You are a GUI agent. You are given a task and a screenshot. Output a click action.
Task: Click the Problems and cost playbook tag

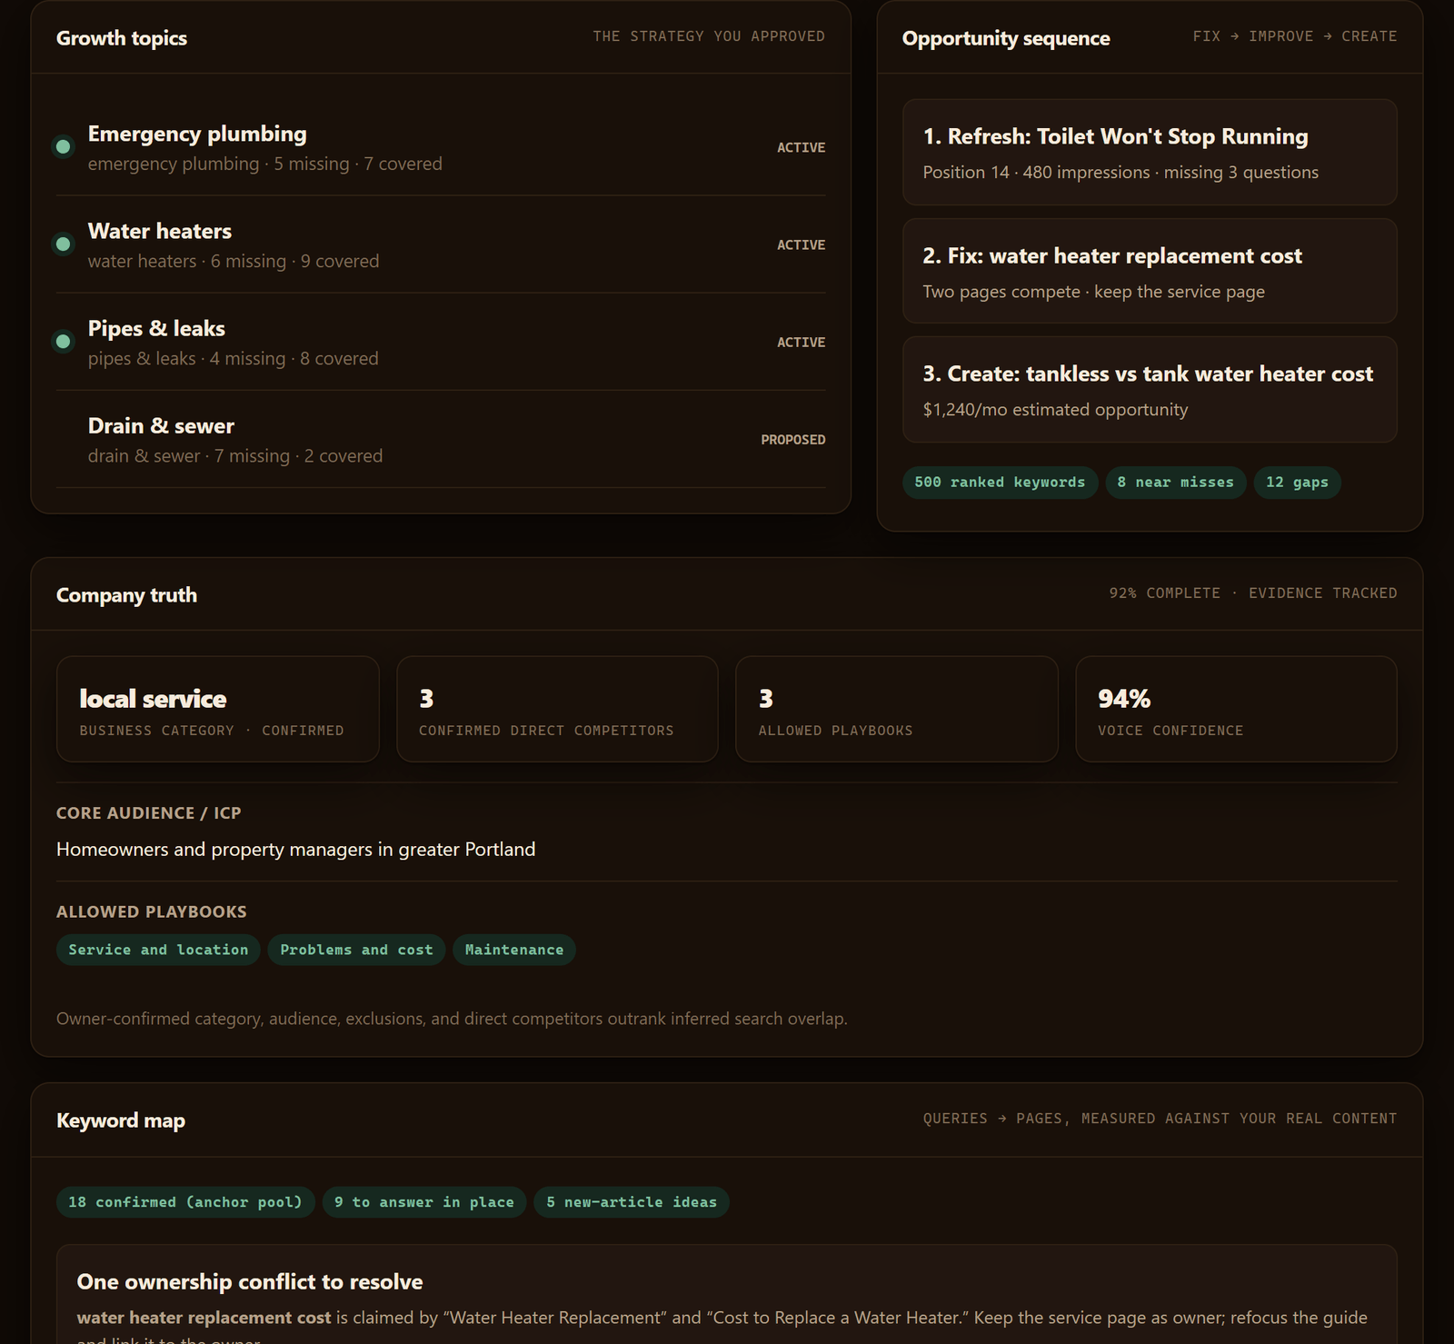click(356, 950)
